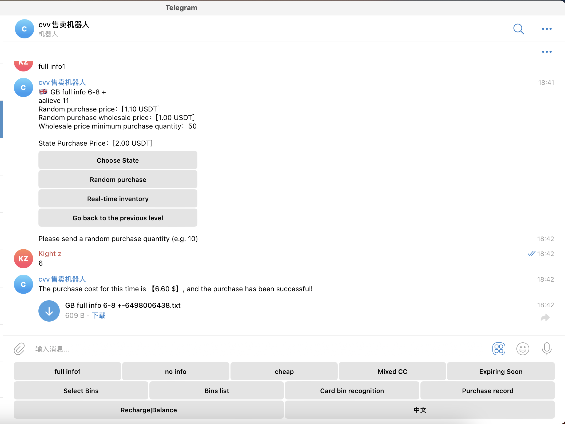Click the "Please send a random purchase quantity" message
The image size is (565, 424).
pos(118,239)
